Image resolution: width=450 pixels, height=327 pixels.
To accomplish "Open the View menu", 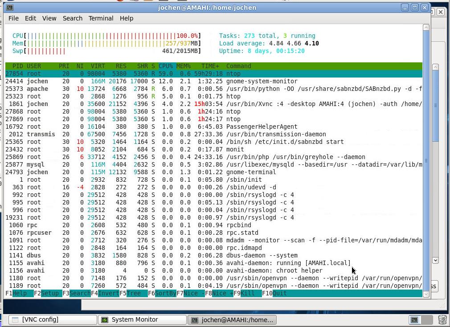I will tap(49, 18).
